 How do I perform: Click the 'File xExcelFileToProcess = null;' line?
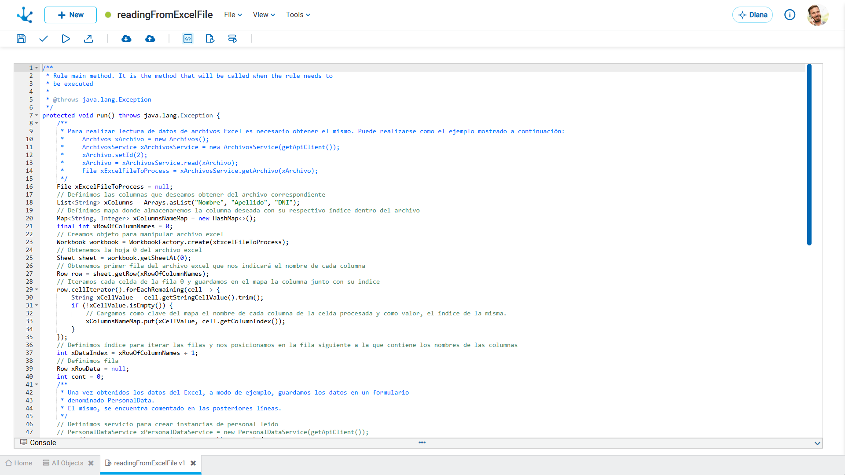114,186
